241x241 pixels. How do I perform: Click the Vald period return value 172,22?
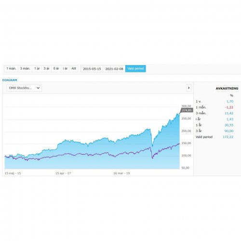click(x=228, y=137)
